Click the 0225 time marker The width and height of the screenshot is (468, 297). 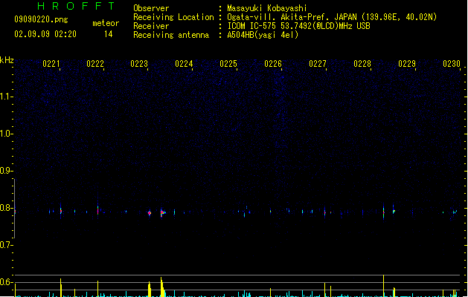[228, 64]
